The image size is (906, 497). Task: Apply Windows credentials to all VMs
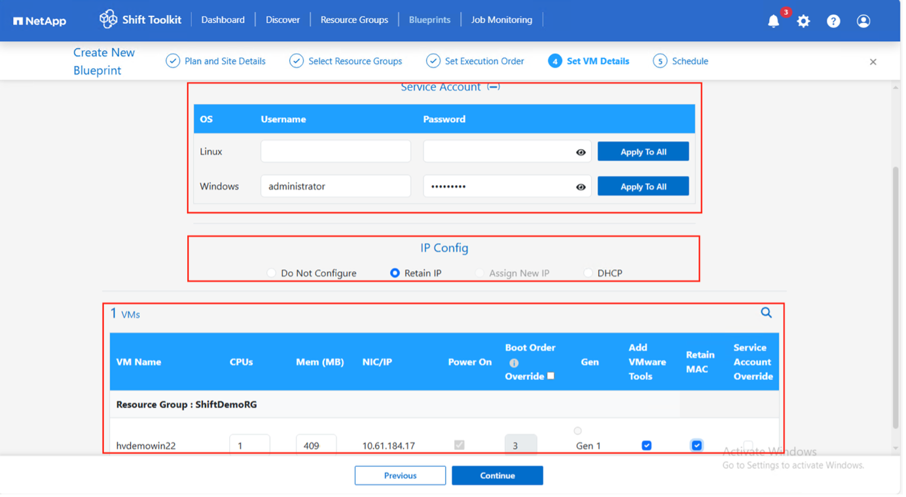[x=643, y=186]
